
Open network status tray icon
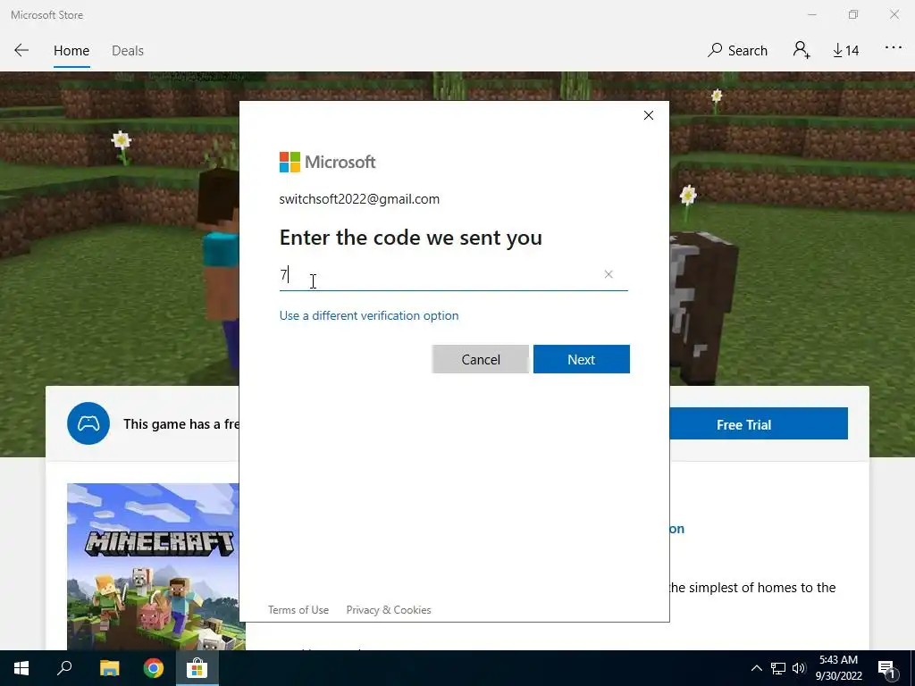778,668
